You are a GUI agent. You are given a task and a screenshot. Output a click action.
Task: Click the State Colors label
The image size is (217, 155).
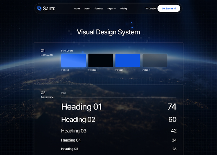click(67, 51)
